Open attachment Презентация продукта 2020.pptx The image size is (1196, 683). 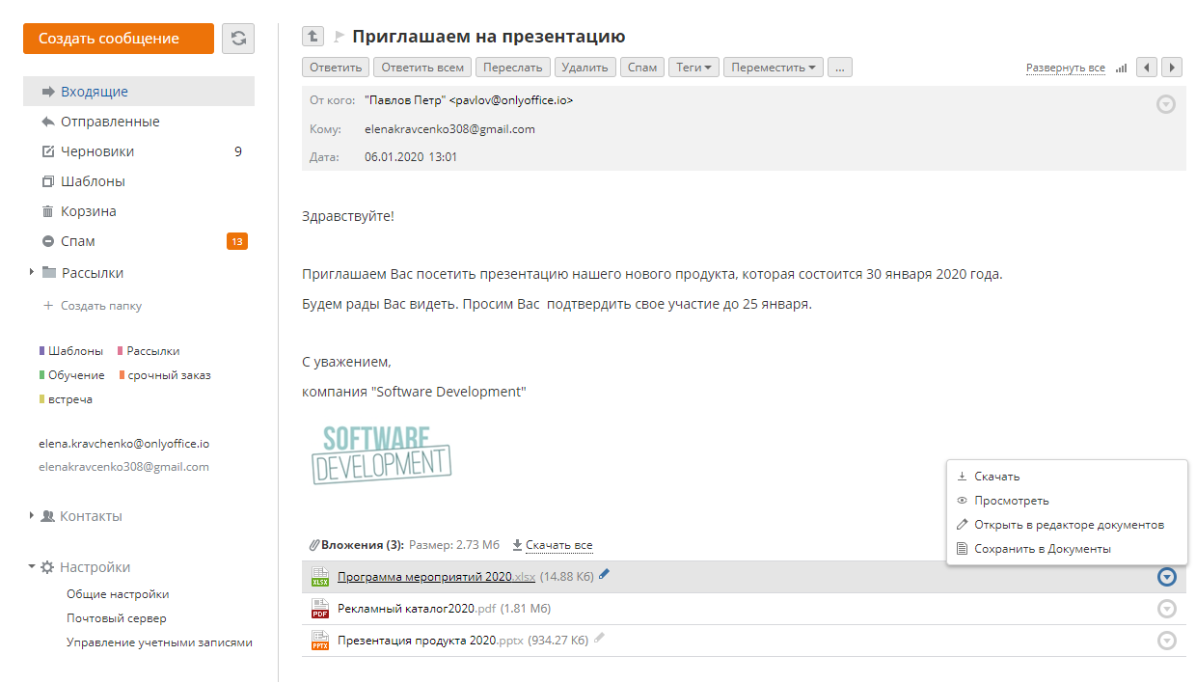coord(430,641)
